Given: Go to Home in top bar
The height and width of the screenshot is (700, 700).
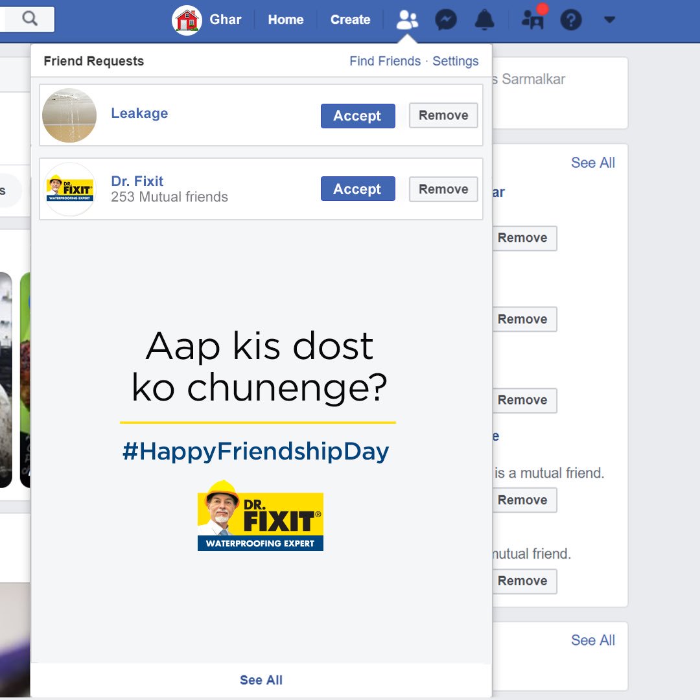Looking at the screenshot, I should pyautogui.click(x=286, y=19).
